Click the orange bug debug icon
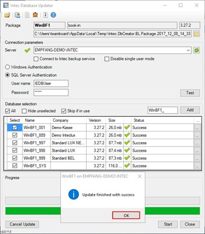 click(35, 15)
